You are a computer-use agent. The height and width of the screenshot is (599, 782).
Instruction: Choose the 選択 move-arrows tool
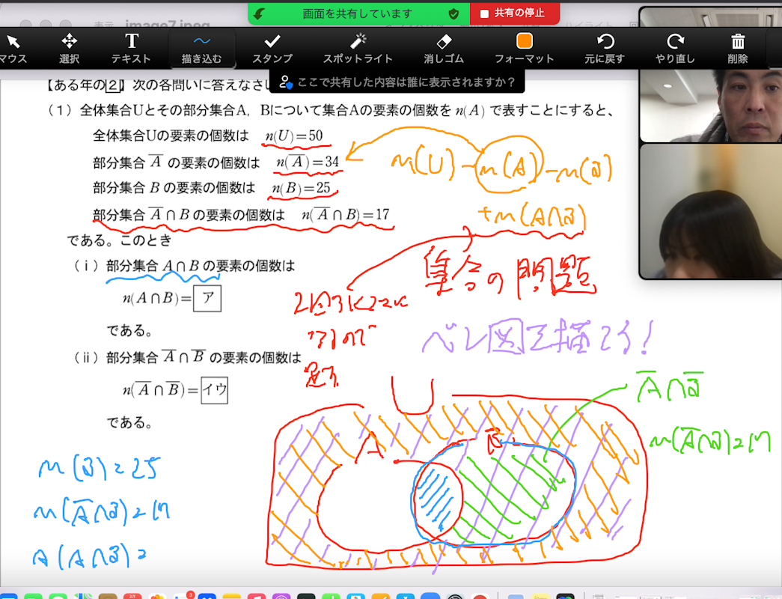pos(69,47)
